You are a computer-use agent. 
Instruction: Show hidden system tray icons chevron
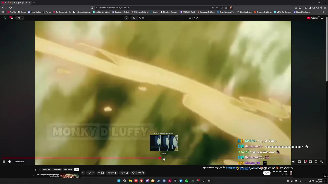(x=284, y=181)
